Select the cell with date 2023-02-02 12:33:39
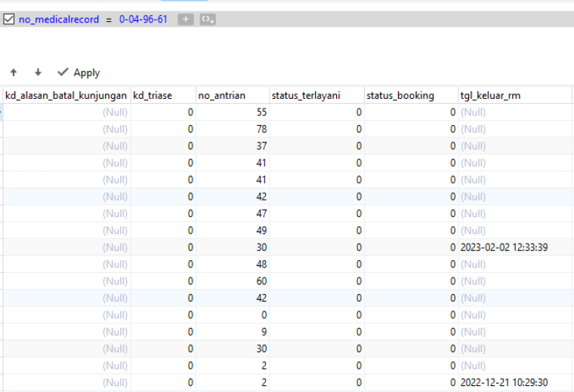Viewport: 574px width, 392px height. (515, 247)
